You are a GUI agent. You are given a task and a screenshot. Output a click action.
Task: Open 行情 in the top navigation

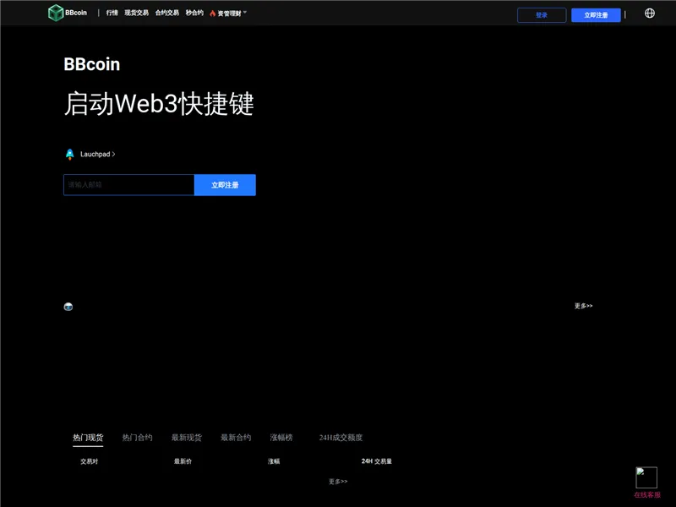112,14
